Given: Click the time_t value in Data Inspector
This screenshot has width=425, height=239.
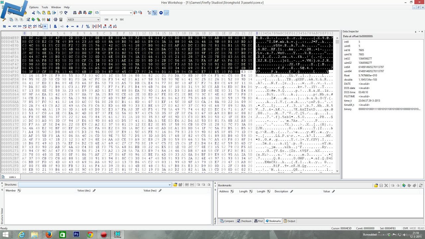Looking at the screenshot, I should point(369,101).
